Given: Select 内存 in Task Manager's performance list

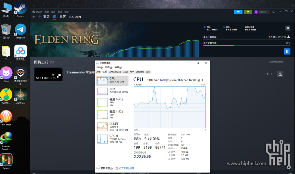Looking at the screenshot, I should (x=112, y=91).
